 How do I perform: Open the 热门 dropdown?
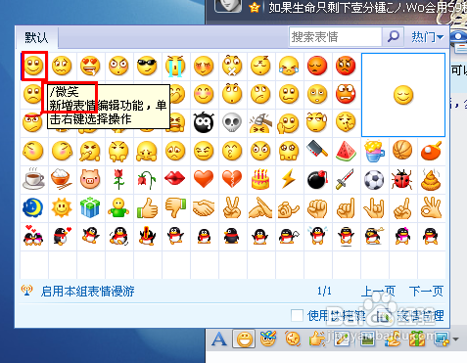427,37
